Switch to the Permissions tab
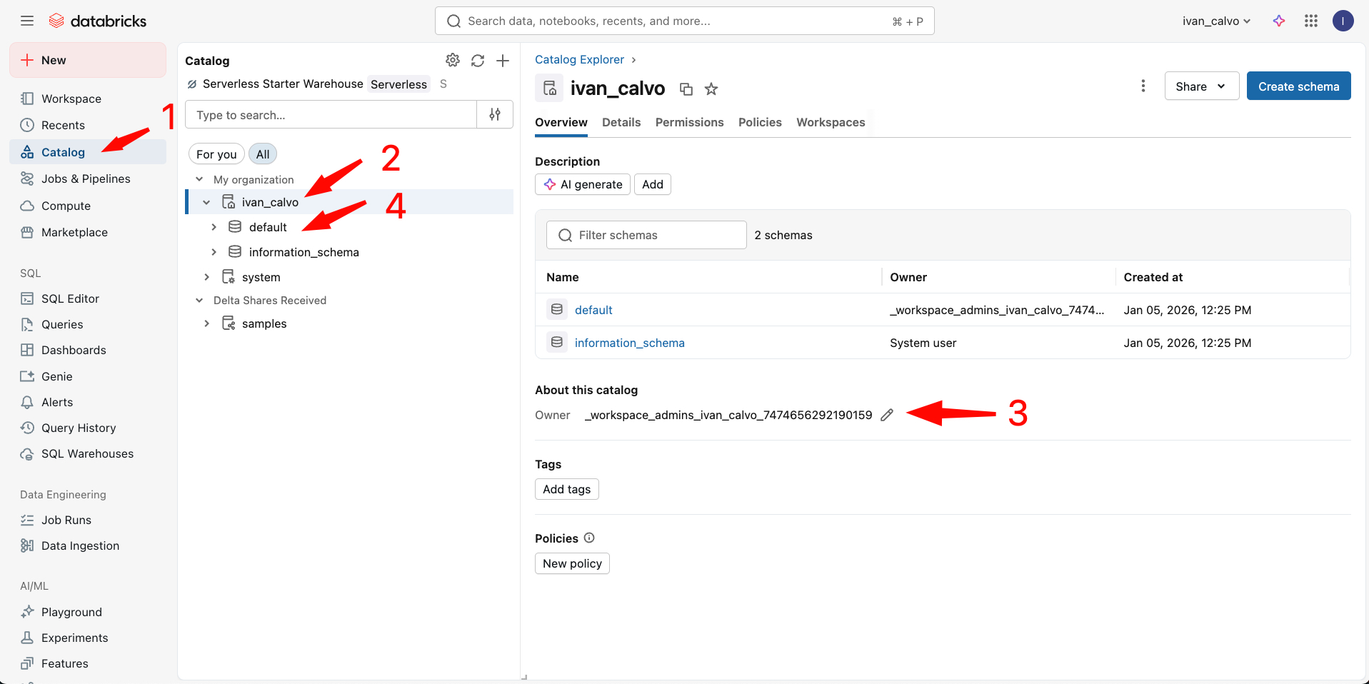The height and width of the screenshot is (684, 1369). point(689,122)
